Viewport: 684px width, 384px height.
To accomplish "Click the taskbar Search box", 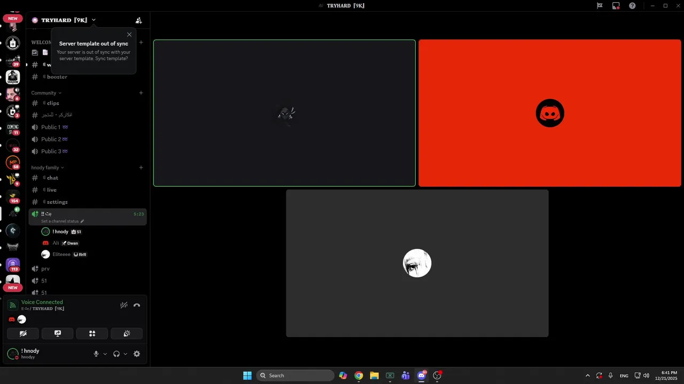I will [296, 375].
